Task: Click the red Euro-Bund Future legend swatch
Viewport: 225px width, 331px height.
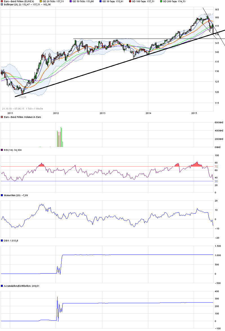Action: 2,1
